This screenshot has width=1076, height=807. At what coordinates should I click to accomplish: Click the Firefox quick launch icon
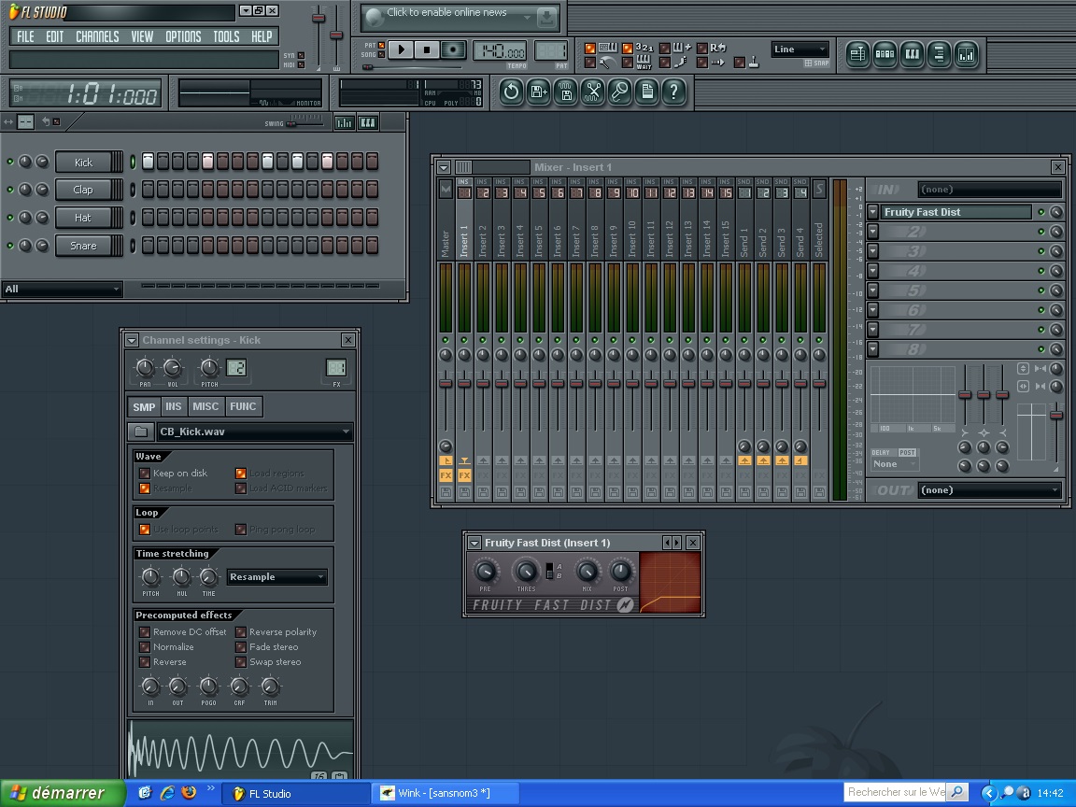pos(189,793)
